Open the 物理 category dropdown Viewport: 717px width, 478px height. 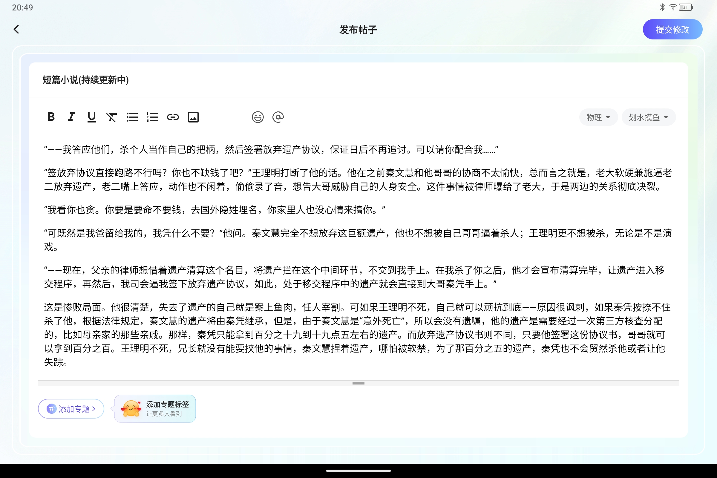pyautogui.click(x=598, y=117)
